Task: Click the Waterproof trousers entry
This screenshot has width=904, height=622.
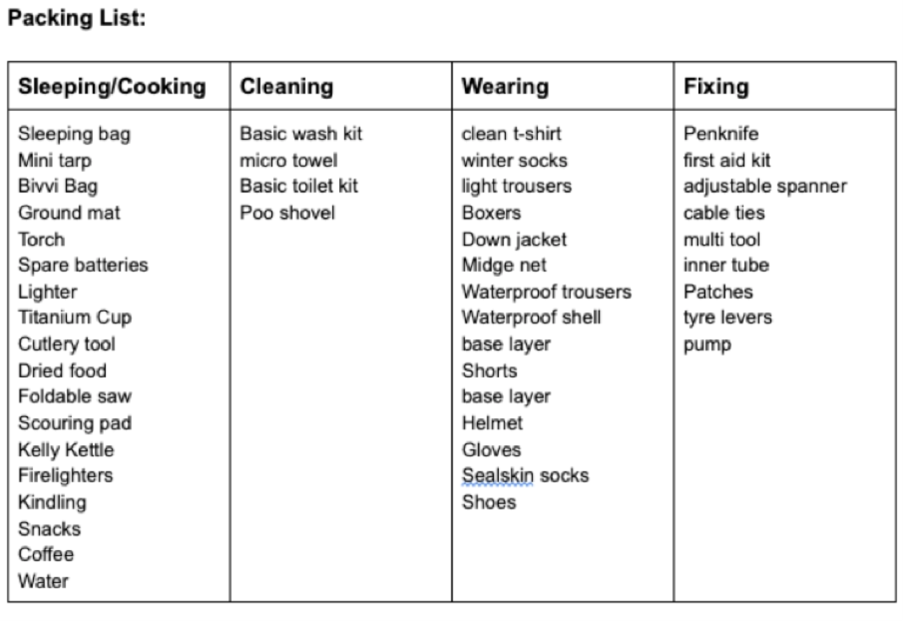Action: (x=547, y=292)
